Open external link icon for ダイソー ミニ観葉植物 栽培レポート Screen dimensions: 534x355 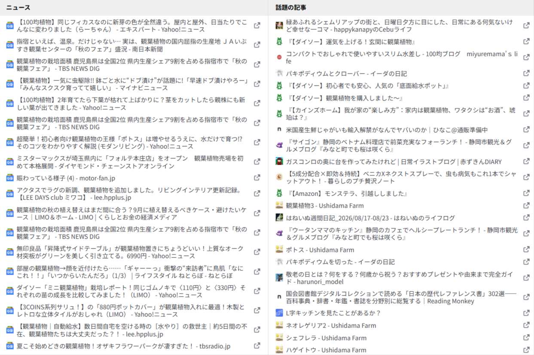coord(257,291)
